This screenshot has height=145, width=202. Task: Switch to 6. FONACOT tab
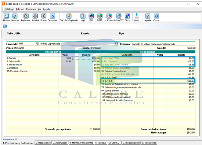114,143
